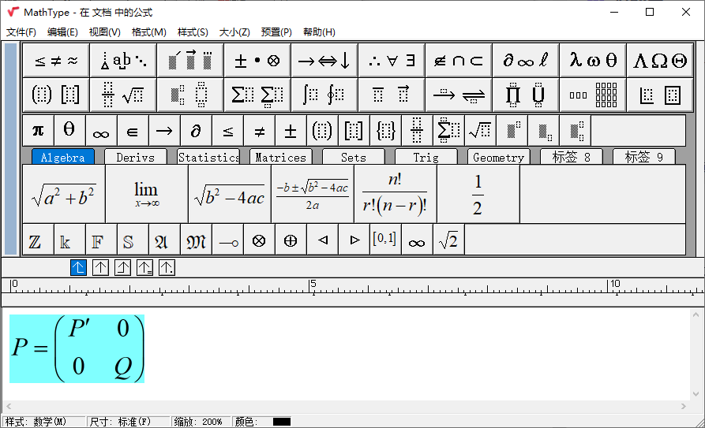Screen dimensions: 705x428
Task: Open the matrix templates palette
Action: [593, 95]
